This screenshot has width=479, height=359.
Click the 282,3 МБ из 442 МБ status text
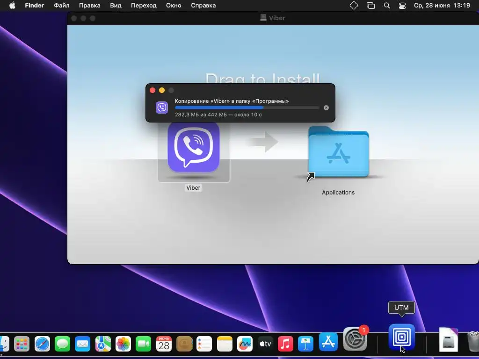tap(218, 115)
